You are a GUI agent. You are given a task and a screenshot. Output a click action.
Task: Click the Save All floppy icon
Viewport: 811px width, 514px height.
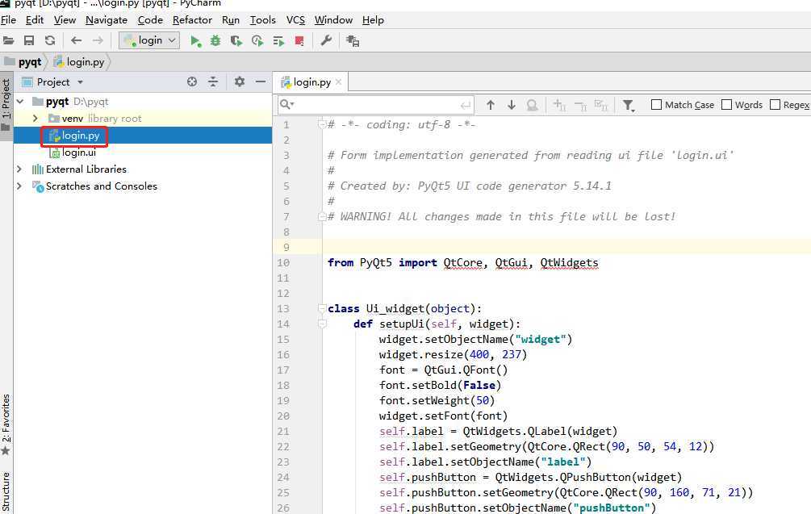29,40
